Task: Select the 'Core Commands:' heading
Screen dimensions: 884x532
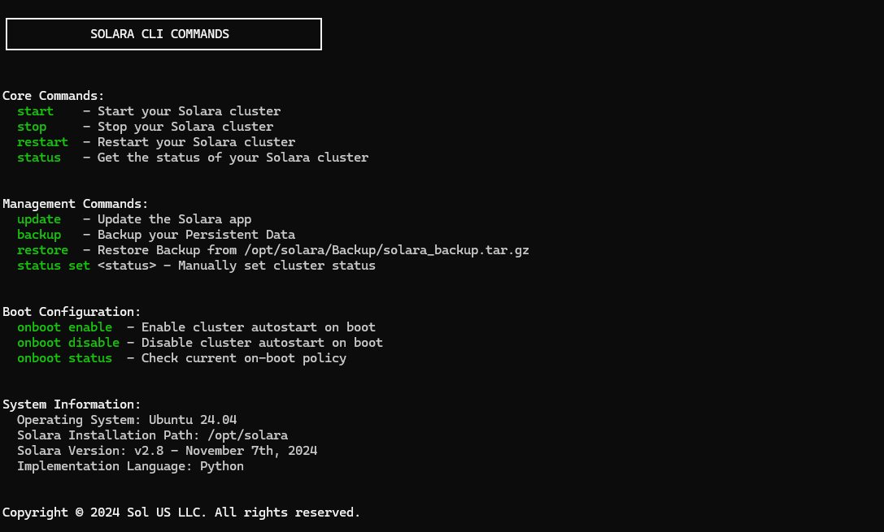Action: click(x=54, y=97)
